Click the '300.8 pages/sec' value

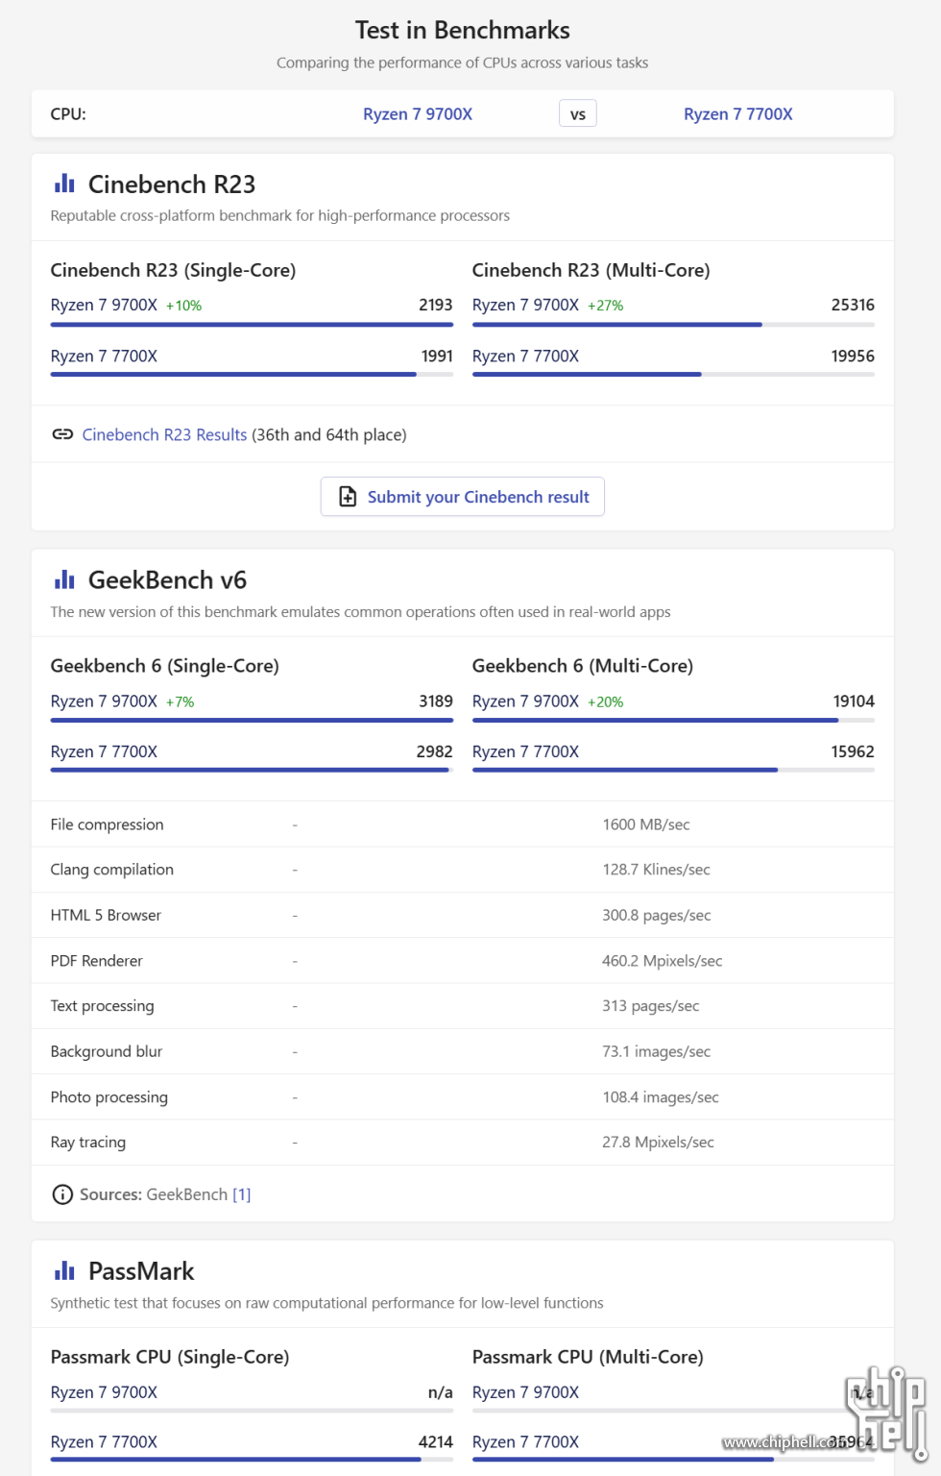pos(657,915)
